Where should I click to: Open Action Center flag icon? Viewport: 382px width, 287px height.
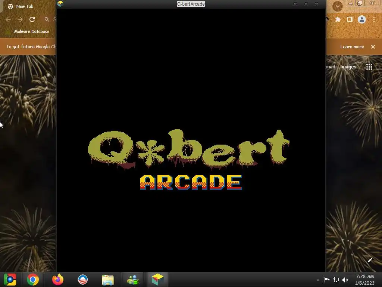tap(327, 280)
